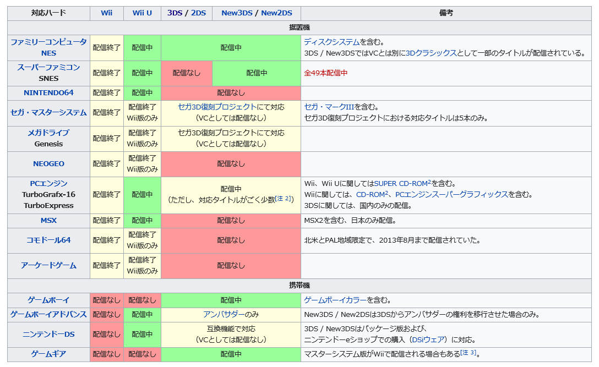
Task: Jump to footnote 注 2
Action: pos(283,198)
